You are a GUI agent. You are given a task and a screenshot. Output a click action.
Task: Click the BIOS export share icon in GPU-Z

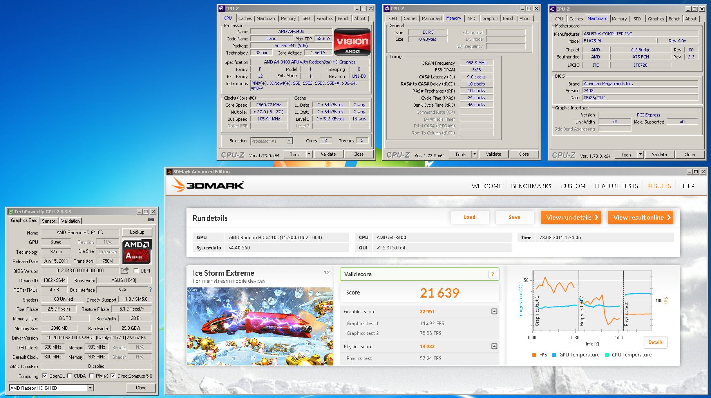[125, 270]
